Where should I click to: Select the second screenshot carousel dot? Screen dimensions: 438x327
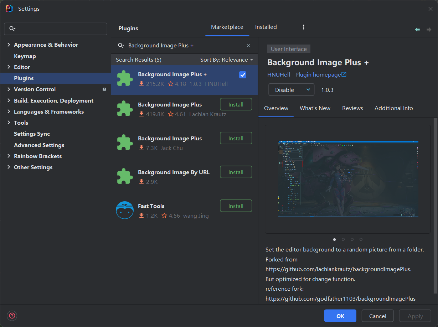point(343,239)
